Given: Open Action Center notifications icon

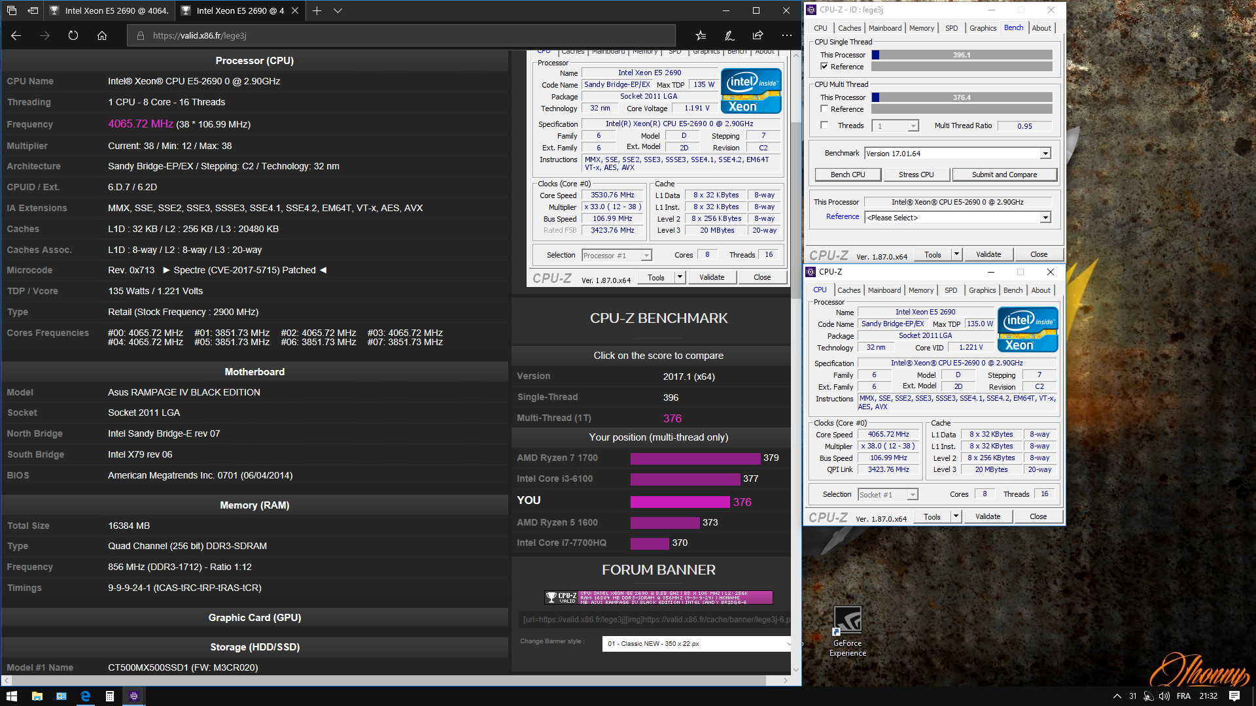Looking at the screenshot, I should pyautogui.click(x=1234, y=696).
